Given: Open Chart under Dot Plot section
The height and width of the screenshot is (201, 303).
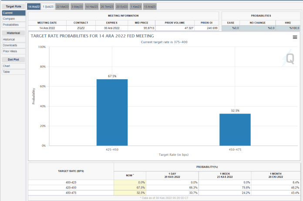Looking at the screenshot, I should 13,66.
